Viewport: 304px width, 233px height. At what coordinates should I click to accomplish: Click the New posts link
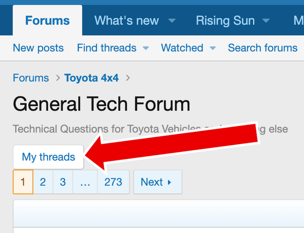tap(38, 48)
